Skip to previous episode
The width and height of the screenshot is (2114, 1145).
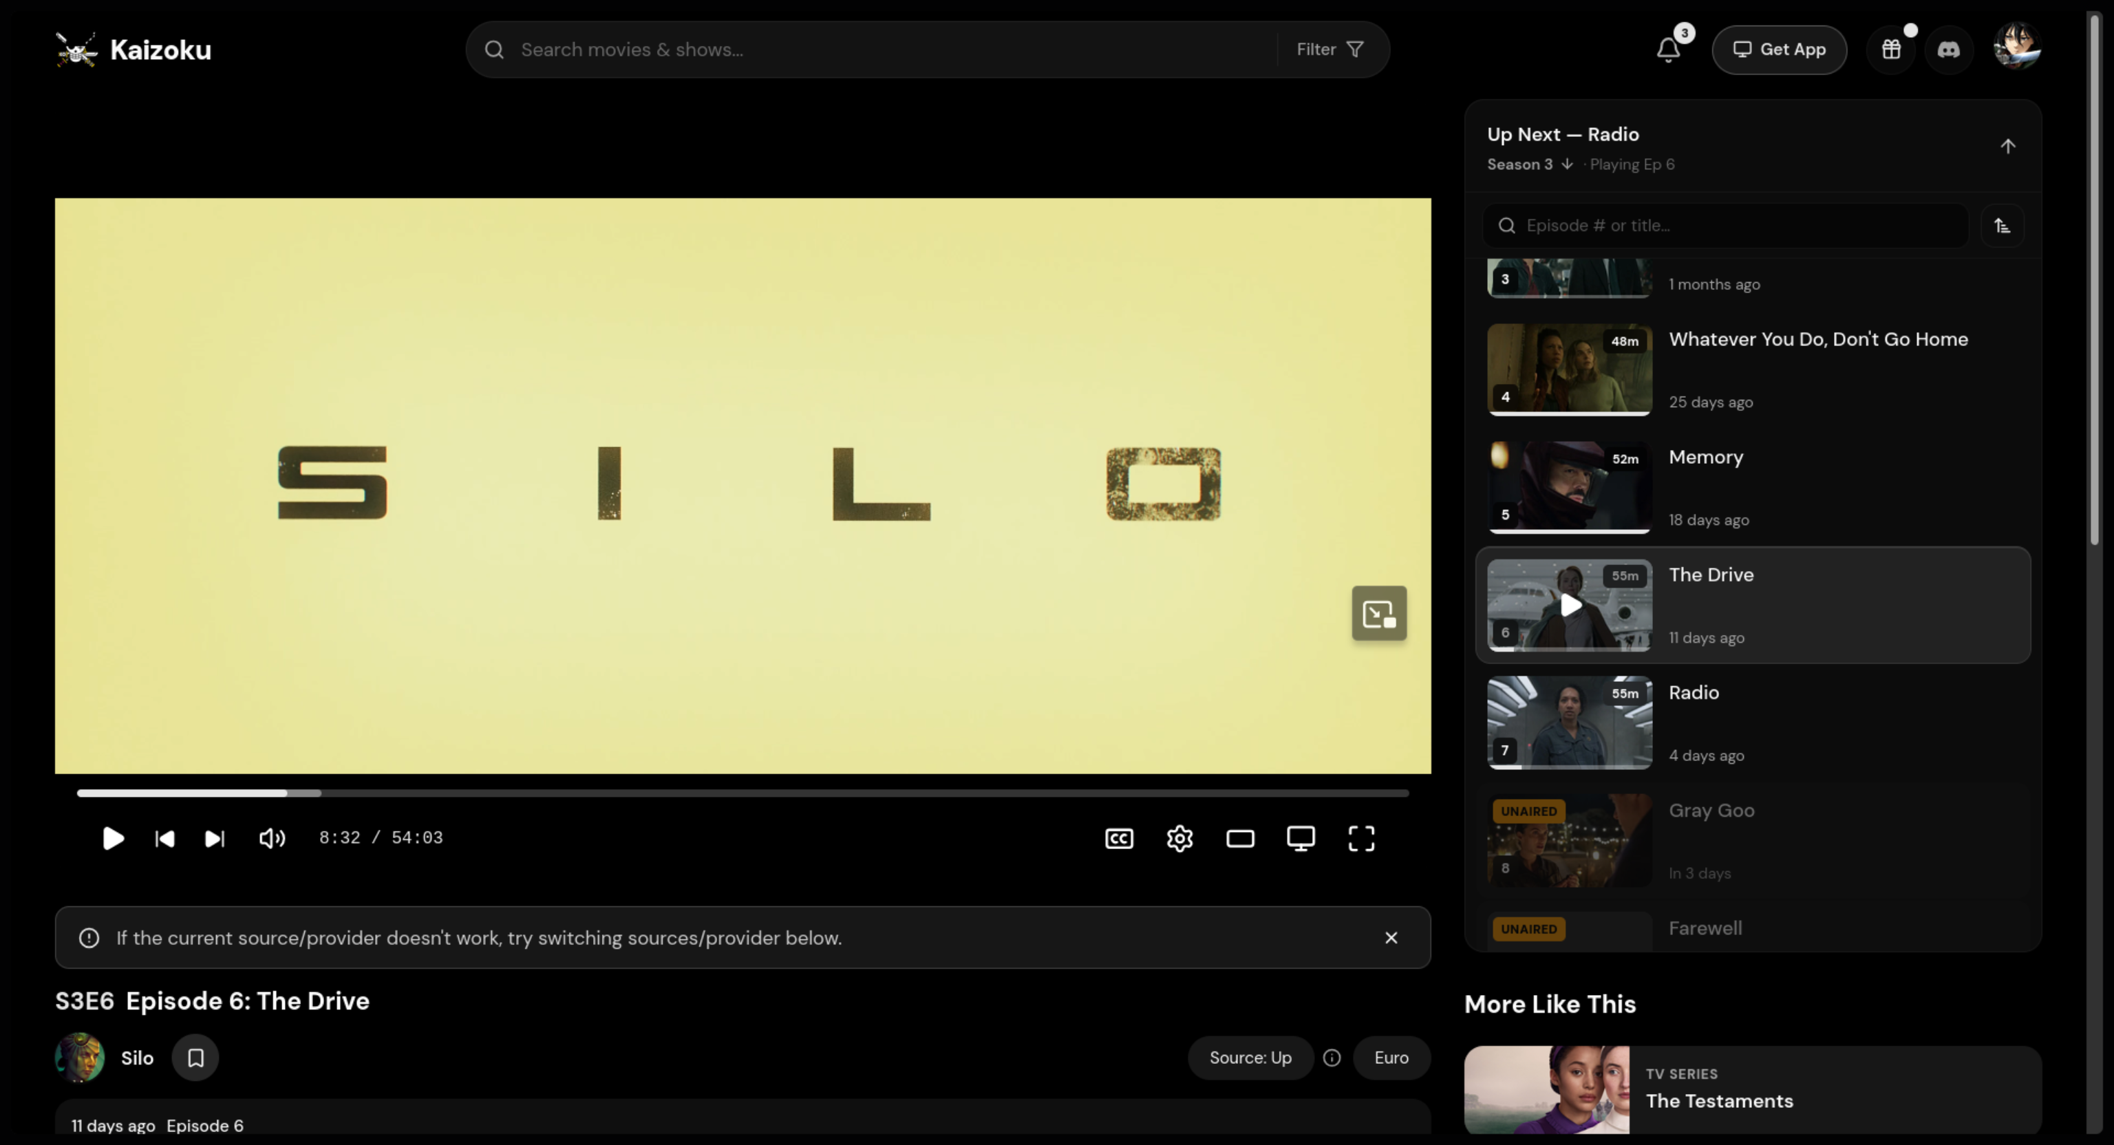point(165,838)
